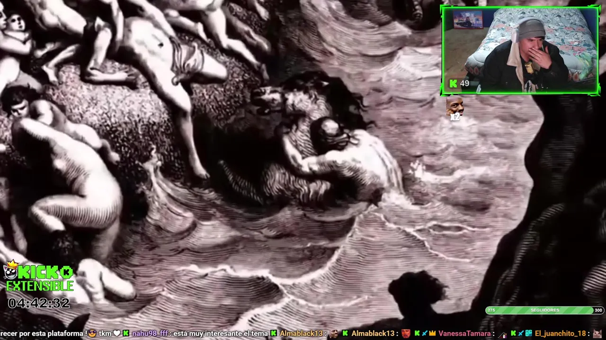Click the emote after El_juanchito_18

[597, 333]
